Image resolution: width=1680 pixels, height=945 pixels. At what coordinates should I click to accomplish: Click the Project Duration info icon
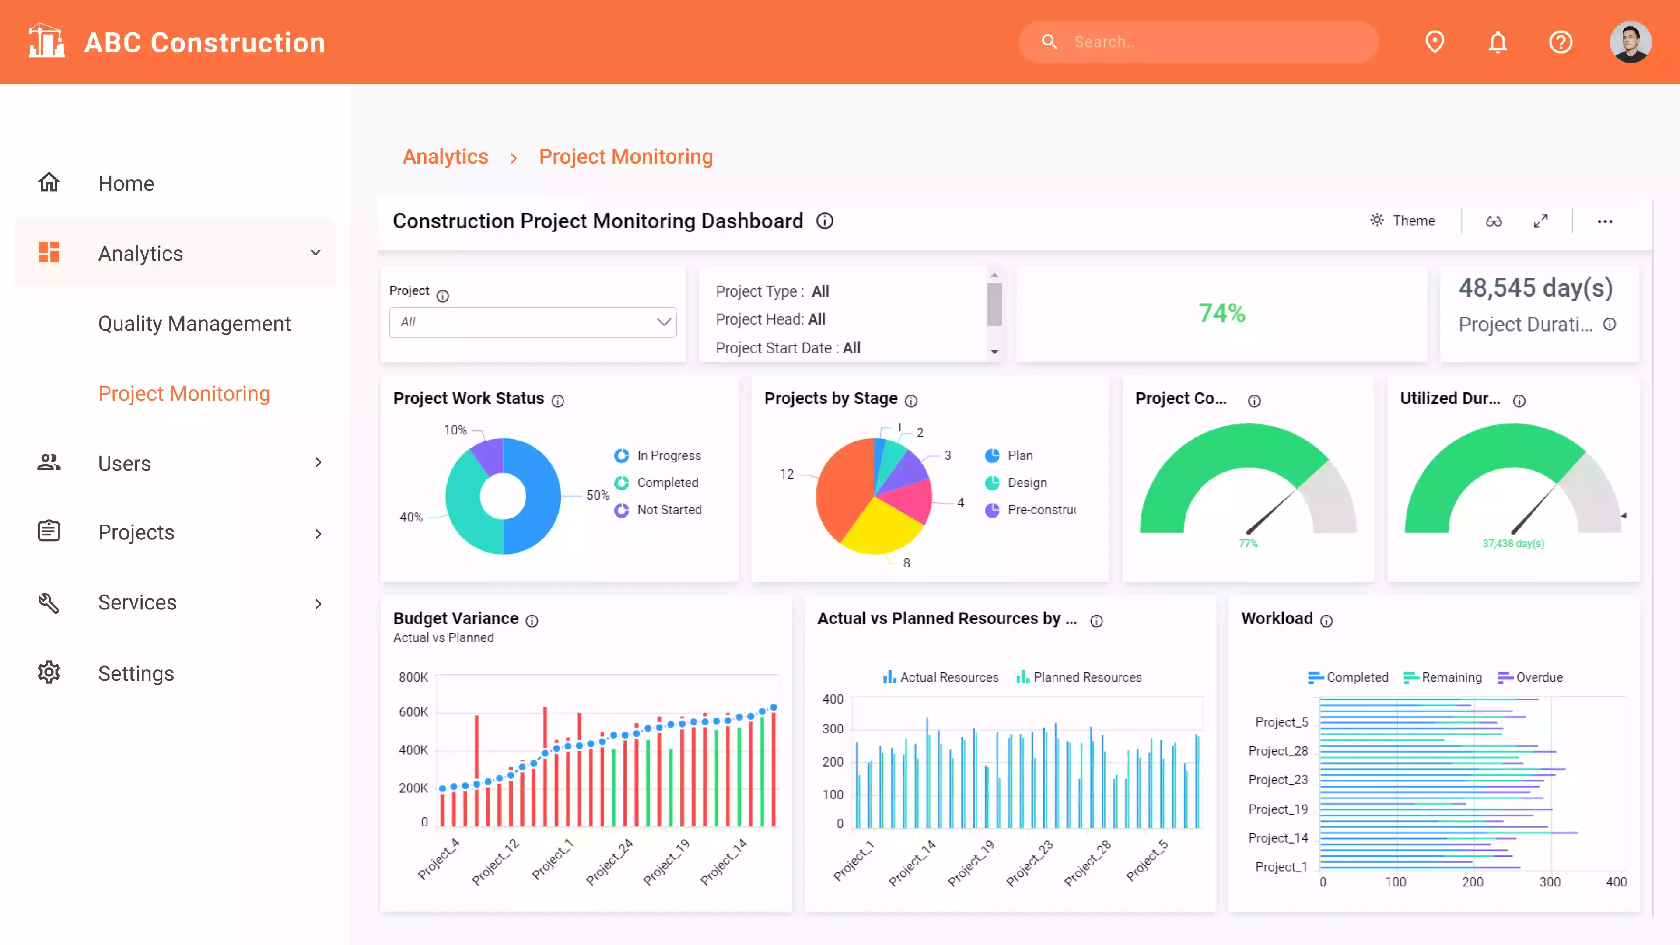1610,324
